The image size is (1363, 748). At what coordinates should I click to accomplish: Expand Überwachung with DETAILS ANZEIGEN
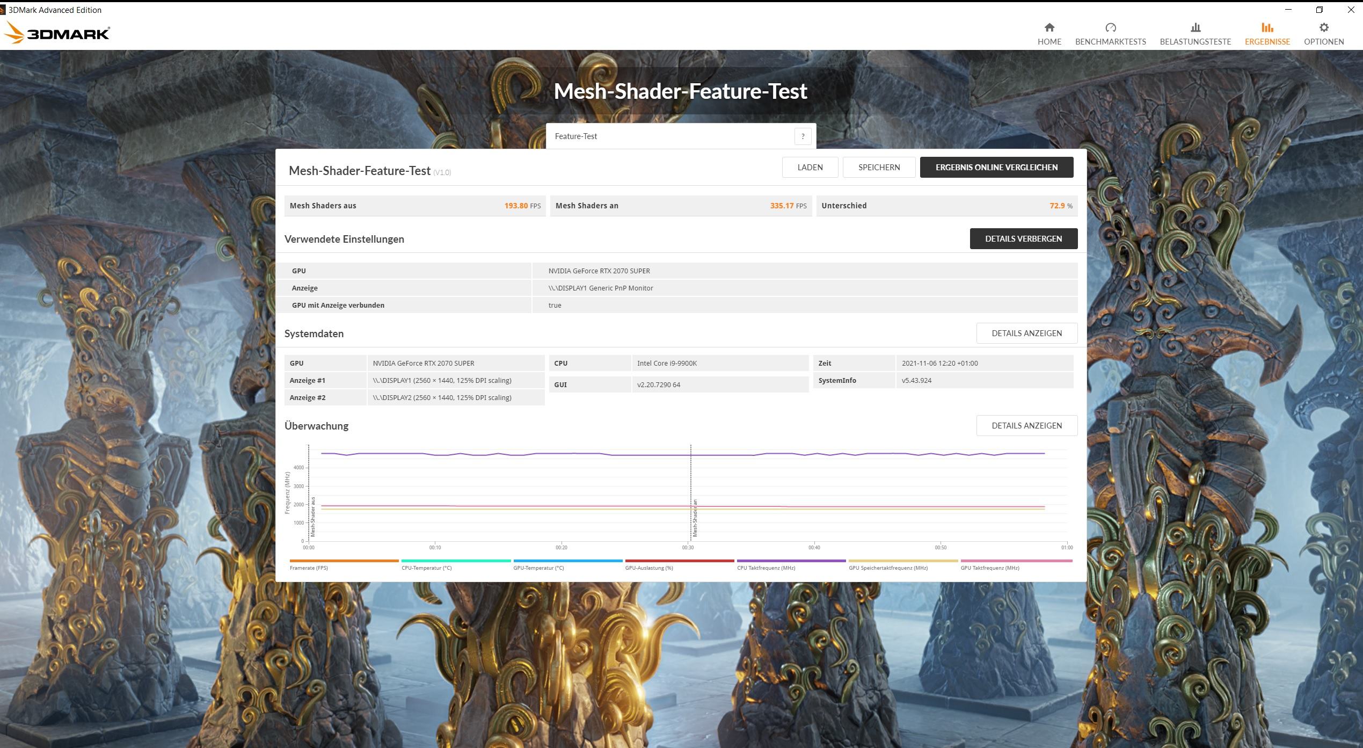coord(1026,425)
